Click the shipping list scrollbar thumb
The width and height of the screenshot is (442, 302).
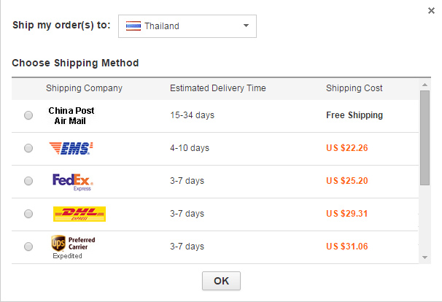point(424,139)
